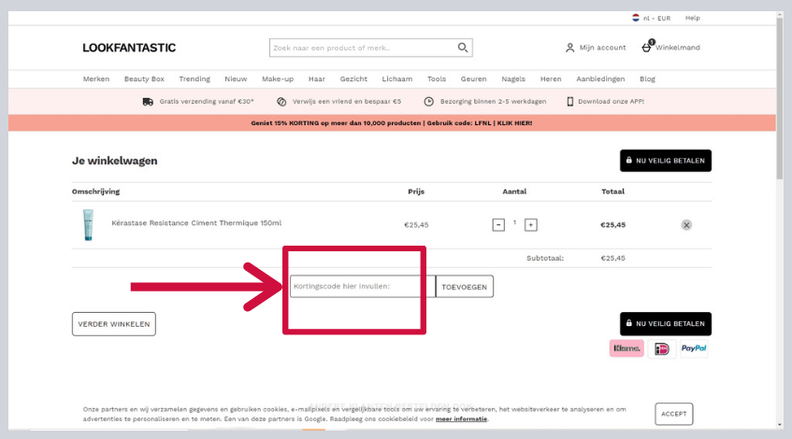Viewport: 792px width, 439px height.
Task: Increase quantity with the plus button
Action: 530,224
